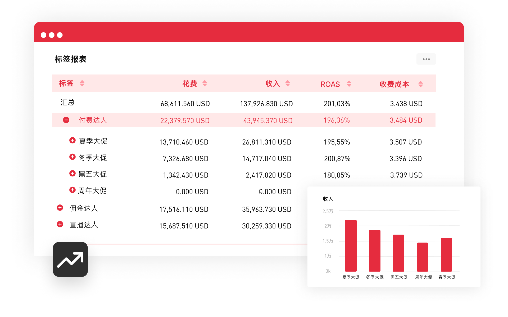Toggle the 黑五大促 plus control
This screenshot has height=317, width=508.
point(72,173)
